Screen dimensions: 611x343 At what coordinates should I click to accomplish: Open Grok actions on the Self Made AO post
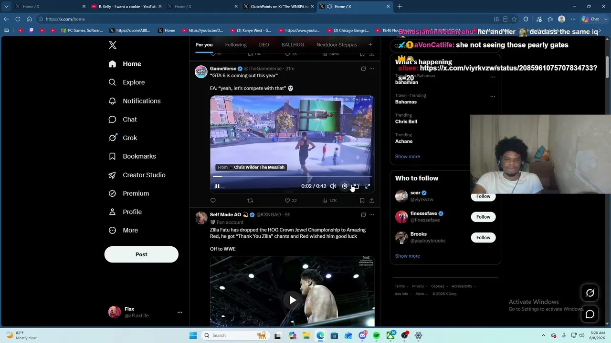(363, 215)
